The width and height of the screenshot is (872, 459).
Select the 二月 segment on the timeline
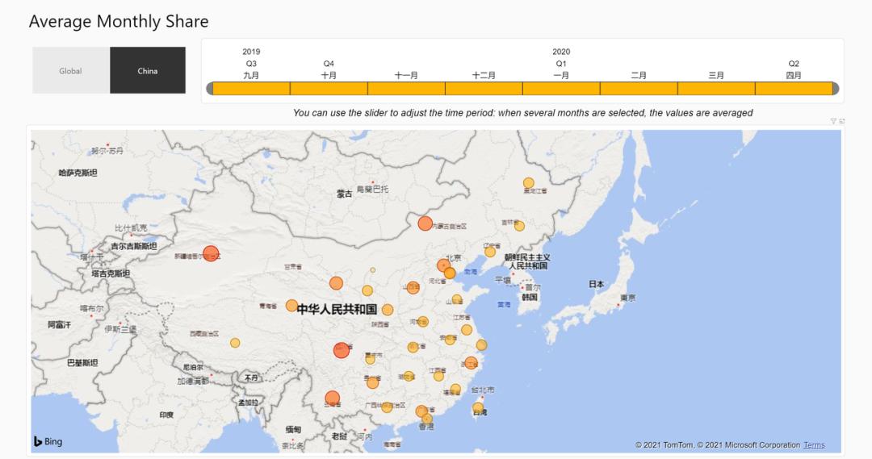[639, 89]
